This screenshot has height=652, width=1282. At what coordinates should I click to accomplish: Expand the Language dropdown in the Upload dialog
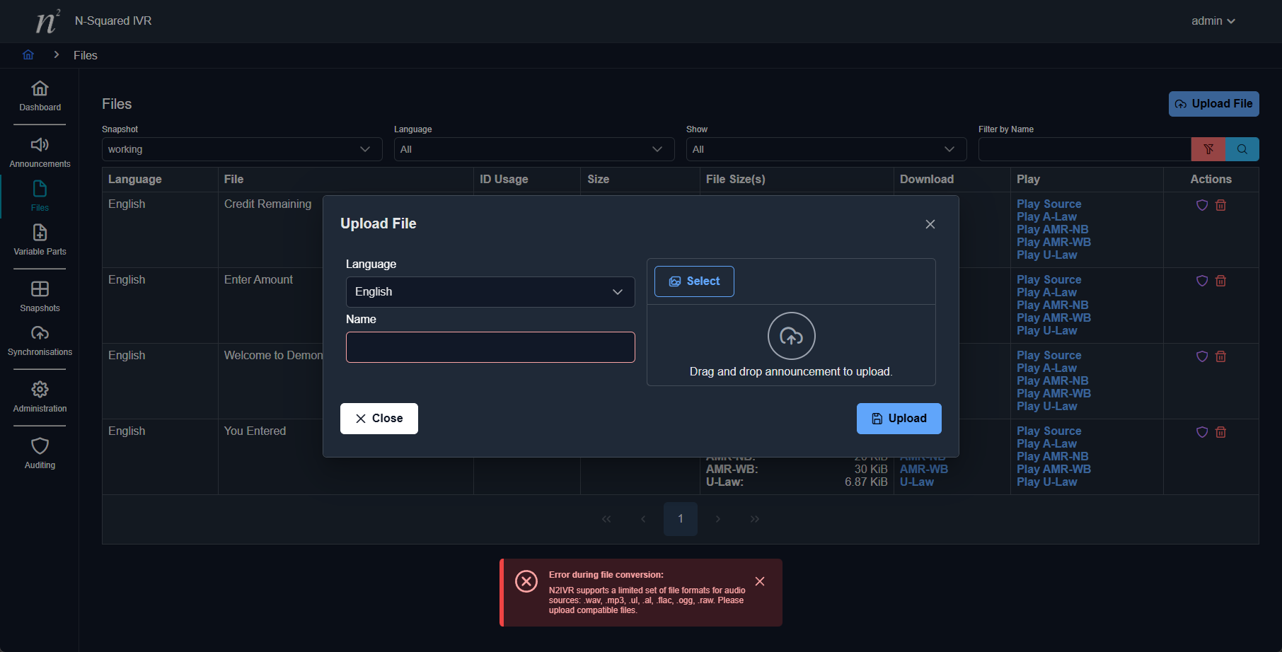(x=490, y=292)
